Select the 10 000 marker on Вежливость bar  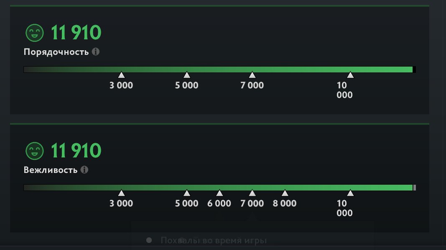350,193
